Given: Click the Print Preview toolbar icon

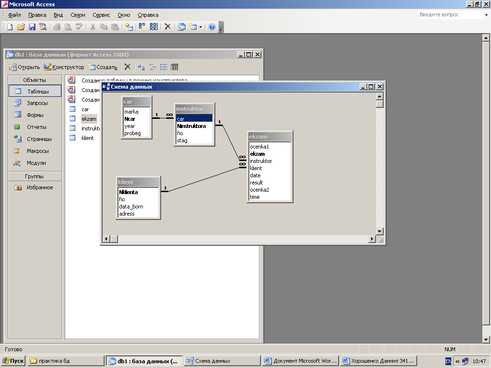Looking at the screenshot, I should pyautogui.click(x=68, y=27).
